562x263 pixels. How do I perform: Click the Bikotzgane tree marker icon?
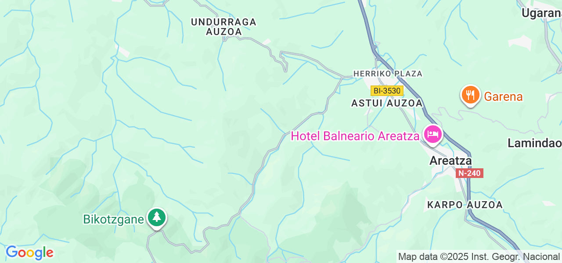click(157, 218)
